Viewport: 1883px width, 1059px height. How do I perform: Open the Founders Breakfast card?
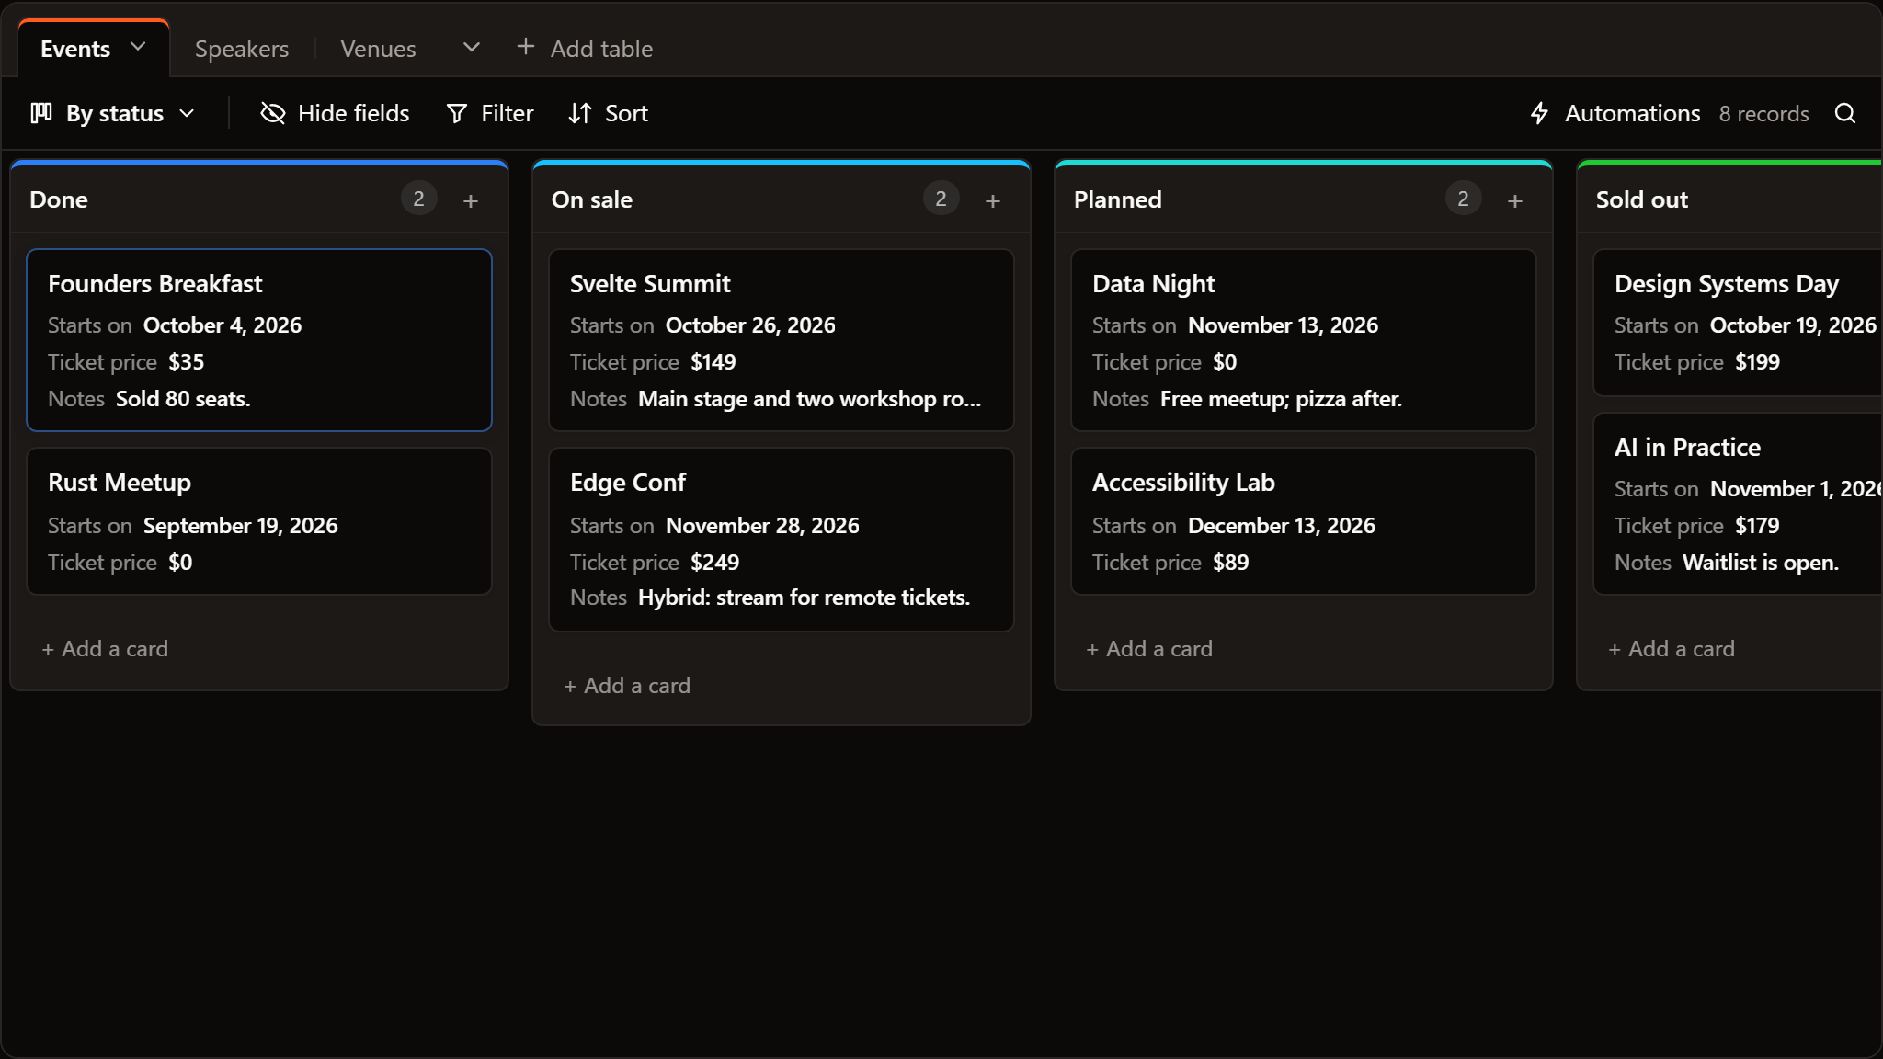tap(259, 340)
